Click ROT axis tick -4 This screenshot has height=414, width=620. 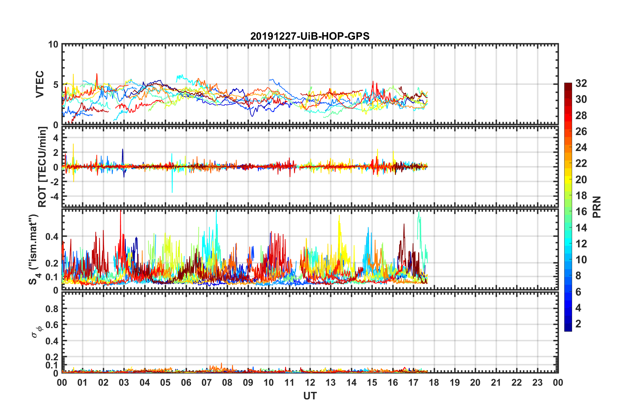point(55,196)
